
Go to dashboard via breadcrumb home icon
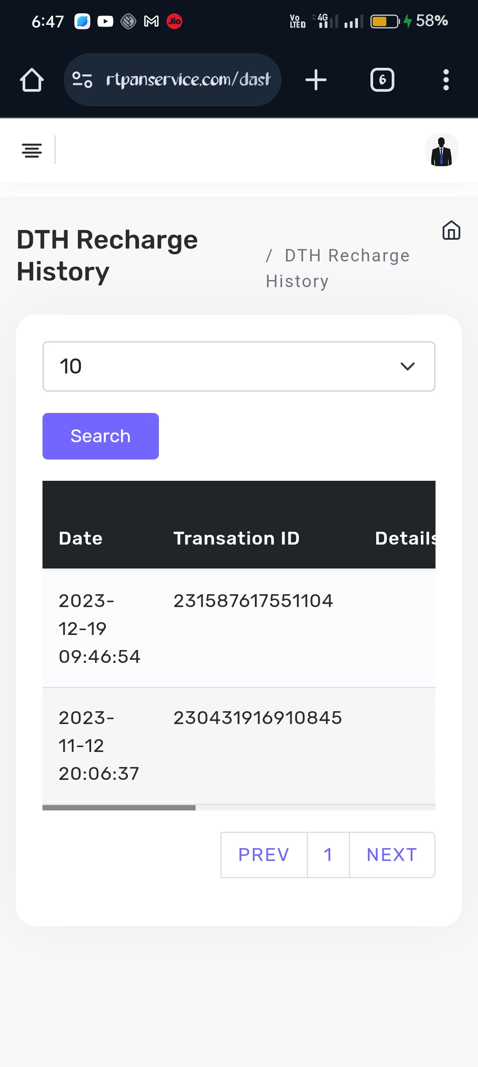coord(451,230)
